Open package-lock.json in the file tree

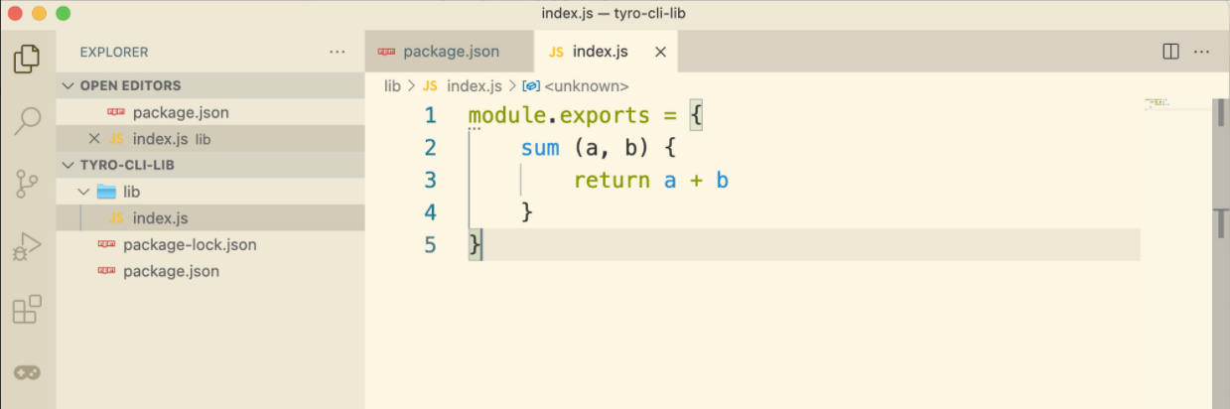(189, 244)
